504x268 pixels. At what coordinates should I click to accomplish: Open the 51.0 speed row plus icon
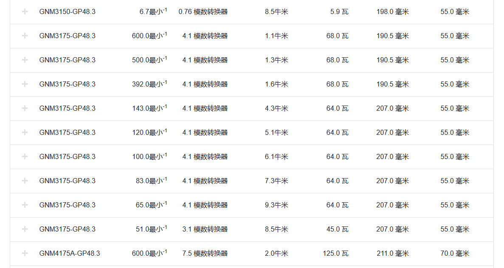pyautogui.click(x=25, y=229)
